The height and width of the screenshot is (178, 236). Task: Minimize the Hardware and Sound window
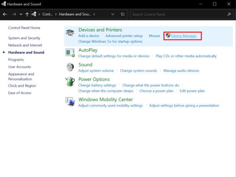[x=201, y=4]
